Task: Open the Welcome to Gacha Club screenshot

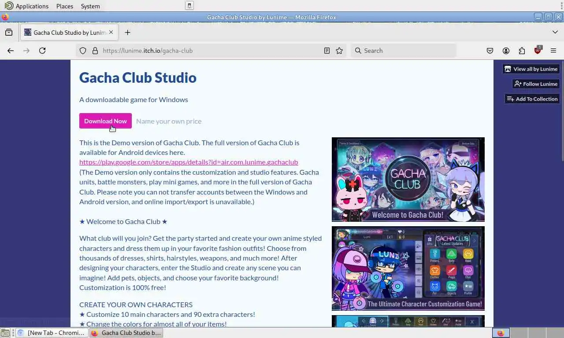Action: pyautogui.click(x=408, y=180)
